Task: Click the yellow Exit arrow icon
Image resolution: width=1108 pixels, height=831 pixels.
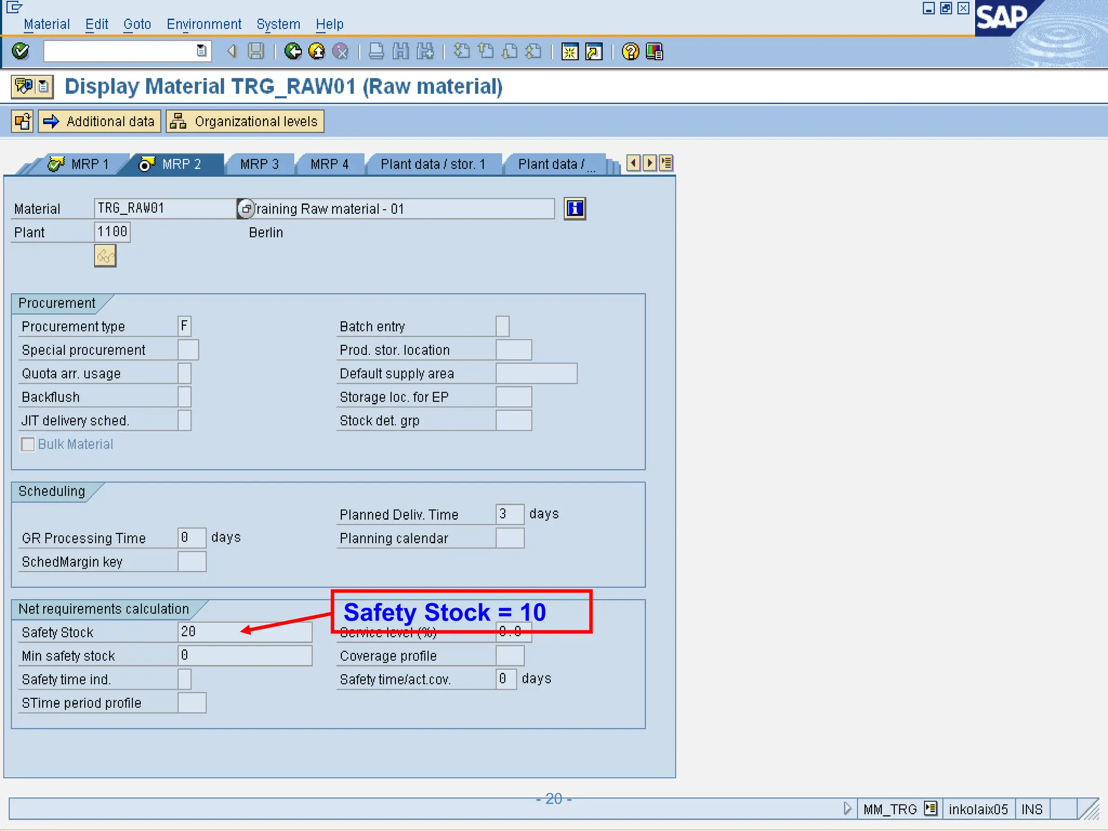Action: (317, 51)
